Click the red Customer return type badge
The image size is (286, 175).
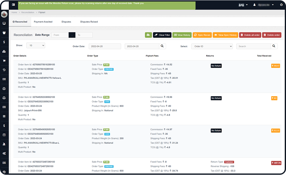tap(229, 162)
